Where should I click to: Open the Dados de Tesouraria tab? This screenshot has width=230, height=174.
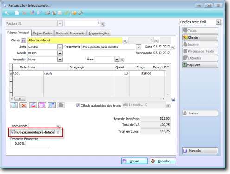coord(70,33)
